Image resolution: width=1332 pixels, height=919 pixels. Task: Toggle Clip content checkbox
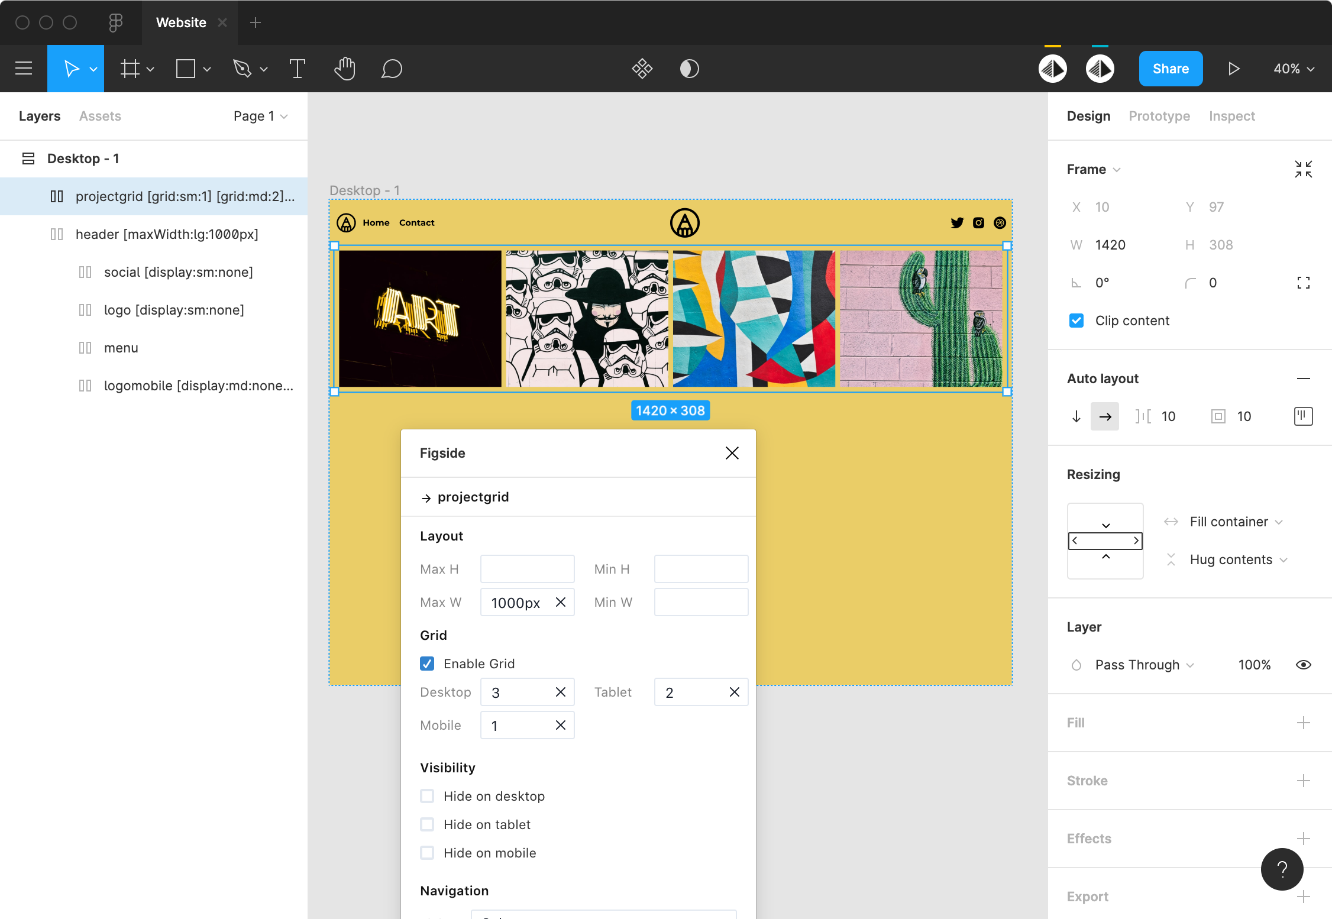[x=1076, y=321]
